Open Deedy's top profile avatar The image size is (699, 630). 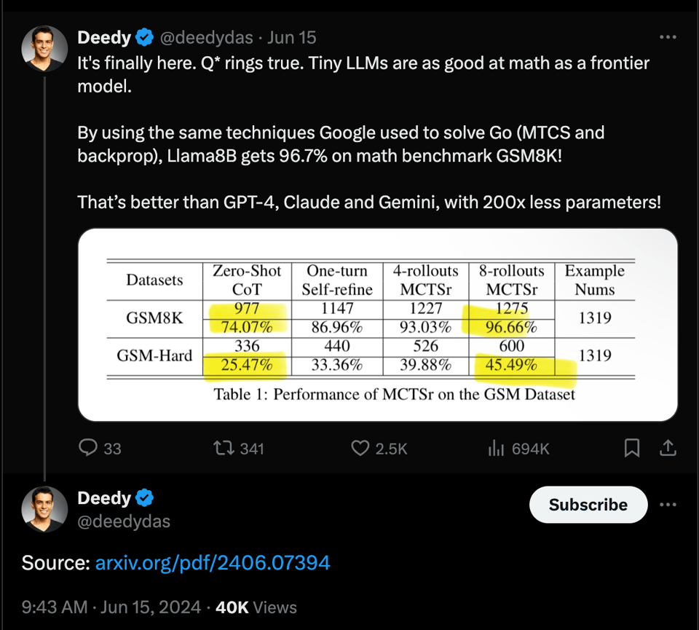coord(44,48)
